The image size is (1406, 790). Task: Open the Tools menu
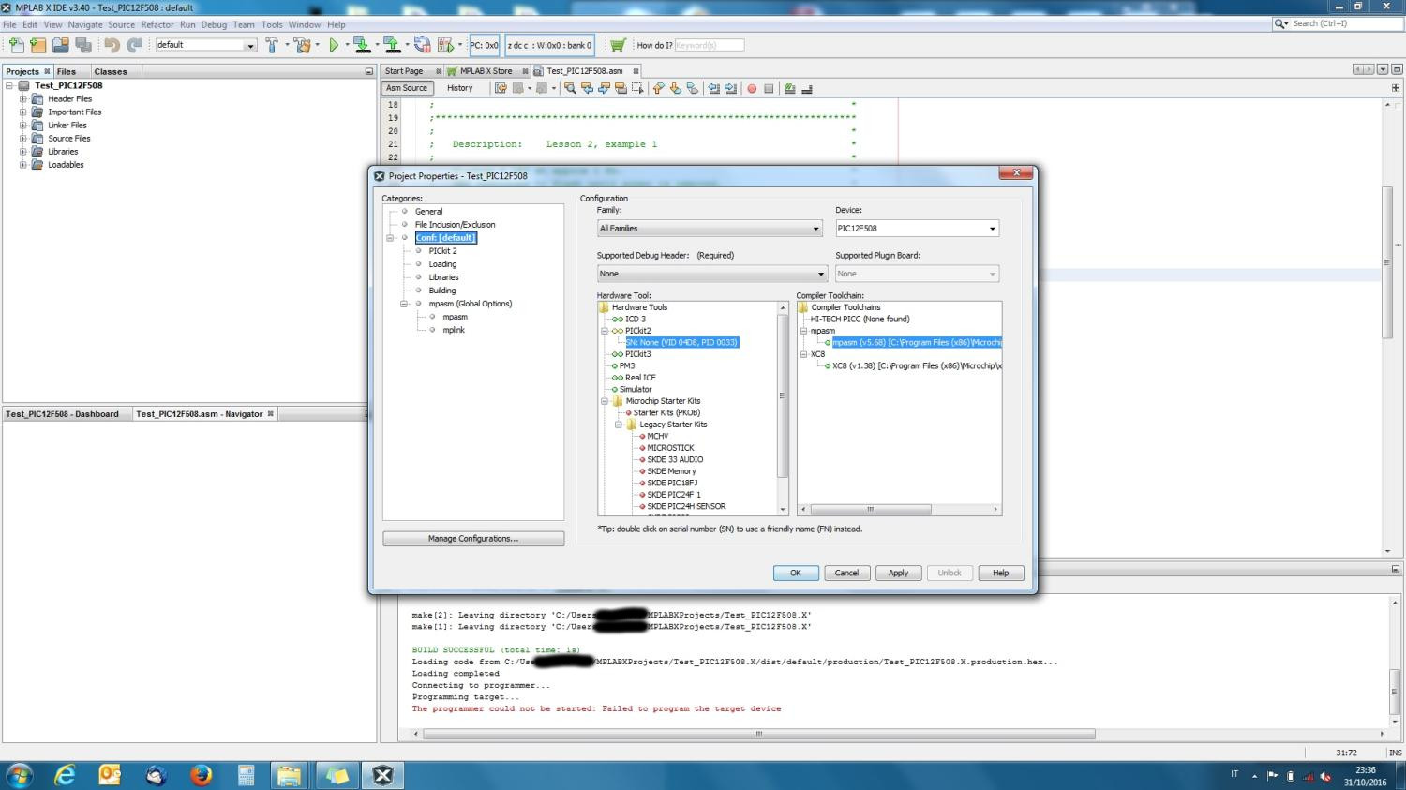click(x=272, y=24)
